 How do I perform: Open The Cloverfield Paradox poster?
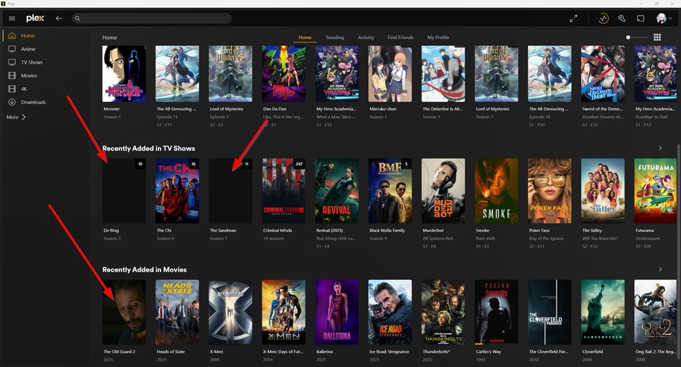click(549, 312)
